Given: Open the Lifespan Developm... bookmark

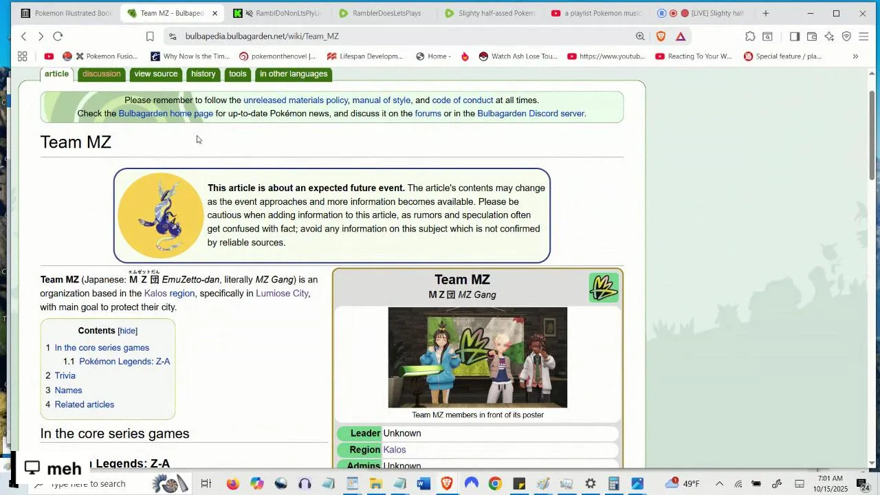Looking at the screenshot, I should [365, 56].
